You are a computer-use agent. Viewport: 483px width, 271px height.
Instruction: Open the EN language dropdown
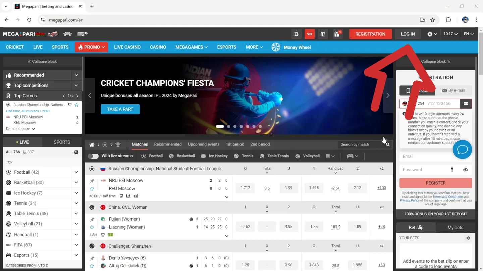469,34
